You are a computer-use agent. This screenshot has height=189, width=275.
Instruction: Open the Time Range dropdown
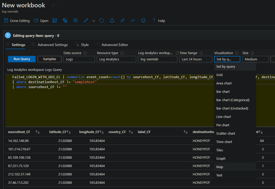[195, 59]
